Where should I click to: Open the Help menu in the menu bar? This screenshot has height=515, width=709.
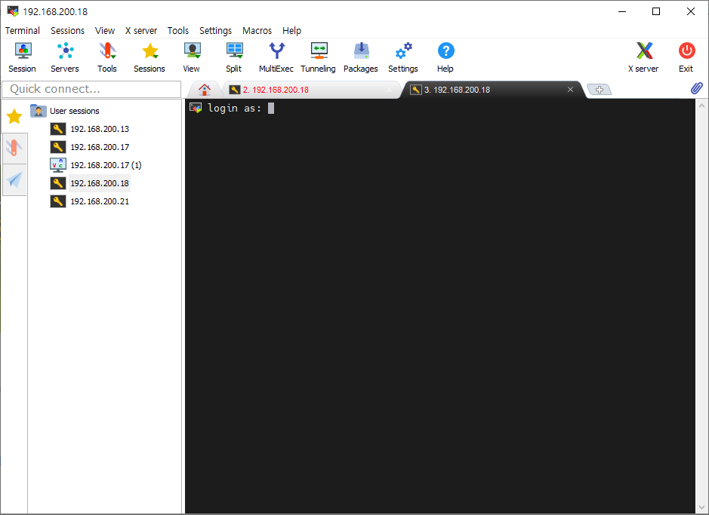[x=291, y=31]
